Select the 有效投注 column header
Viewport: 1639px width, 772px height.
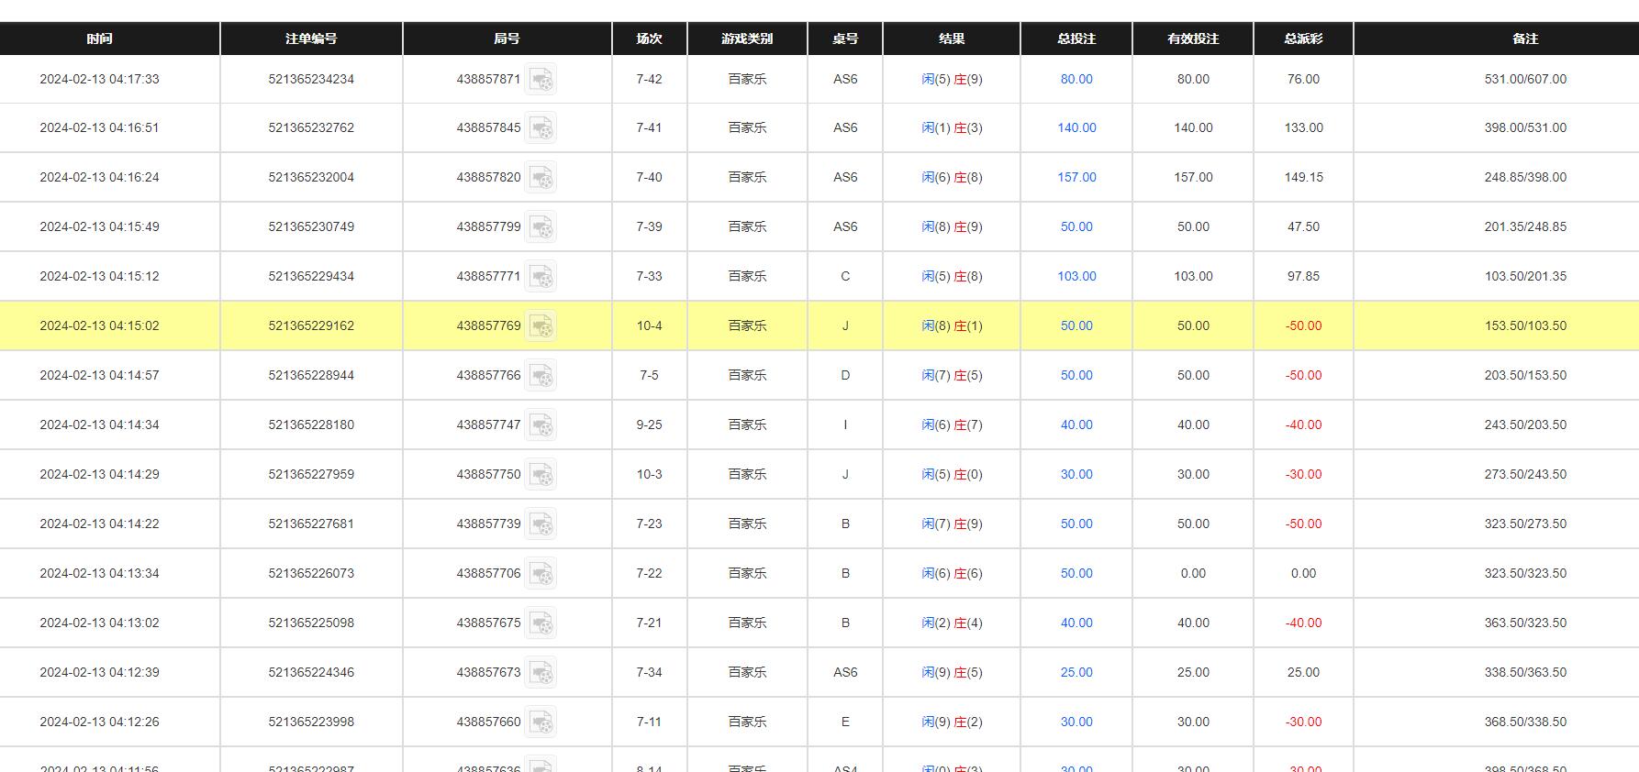click(x=1193, y=39)
